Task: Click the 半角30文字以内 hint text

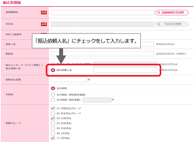Action: click(165, 44)
